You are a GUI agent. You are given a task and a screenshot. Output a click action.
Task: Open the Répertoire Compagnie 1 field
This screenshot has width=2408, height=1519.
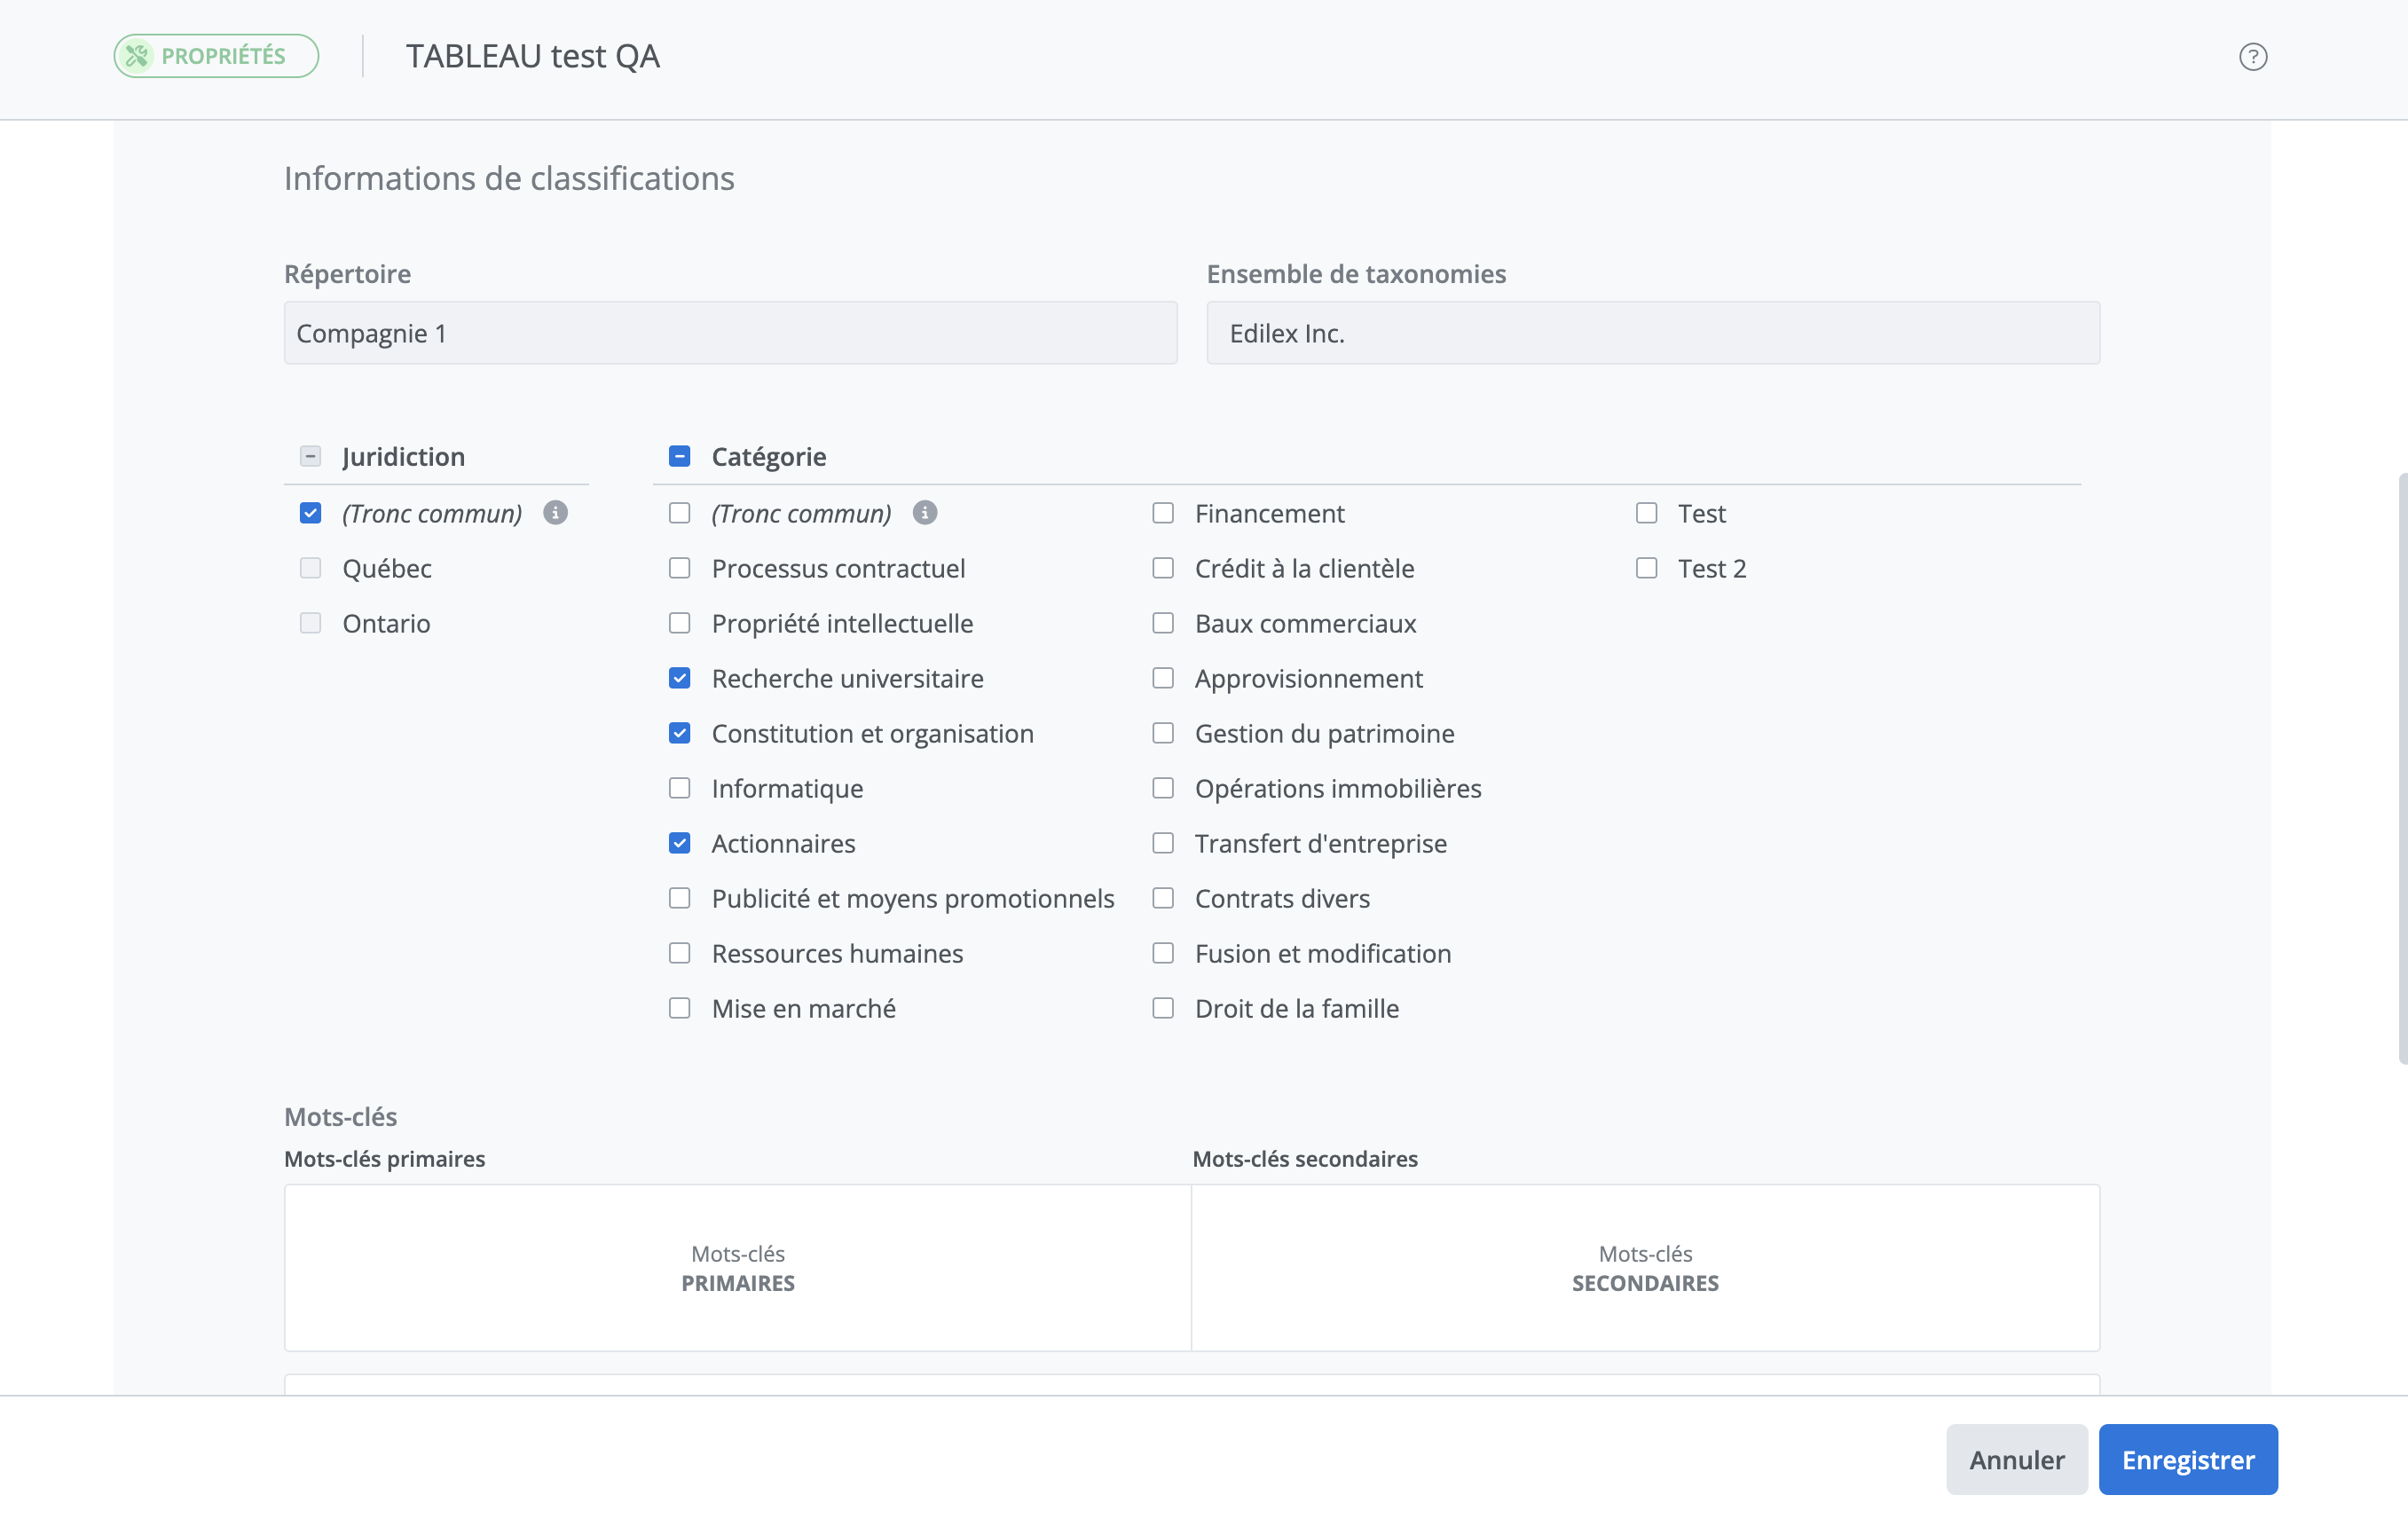pyautogui.click(x=730, y=333)
